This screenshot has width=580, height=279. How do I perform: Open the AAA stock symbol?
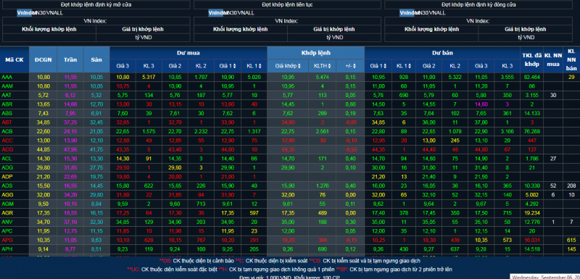(7, 78)
